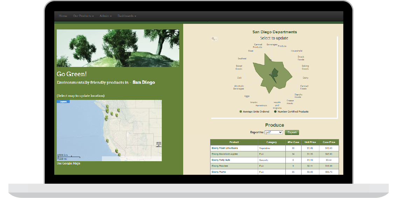
Task: Toggle Number Certified Products legend swatch
Action: click(x=275, y=111)
